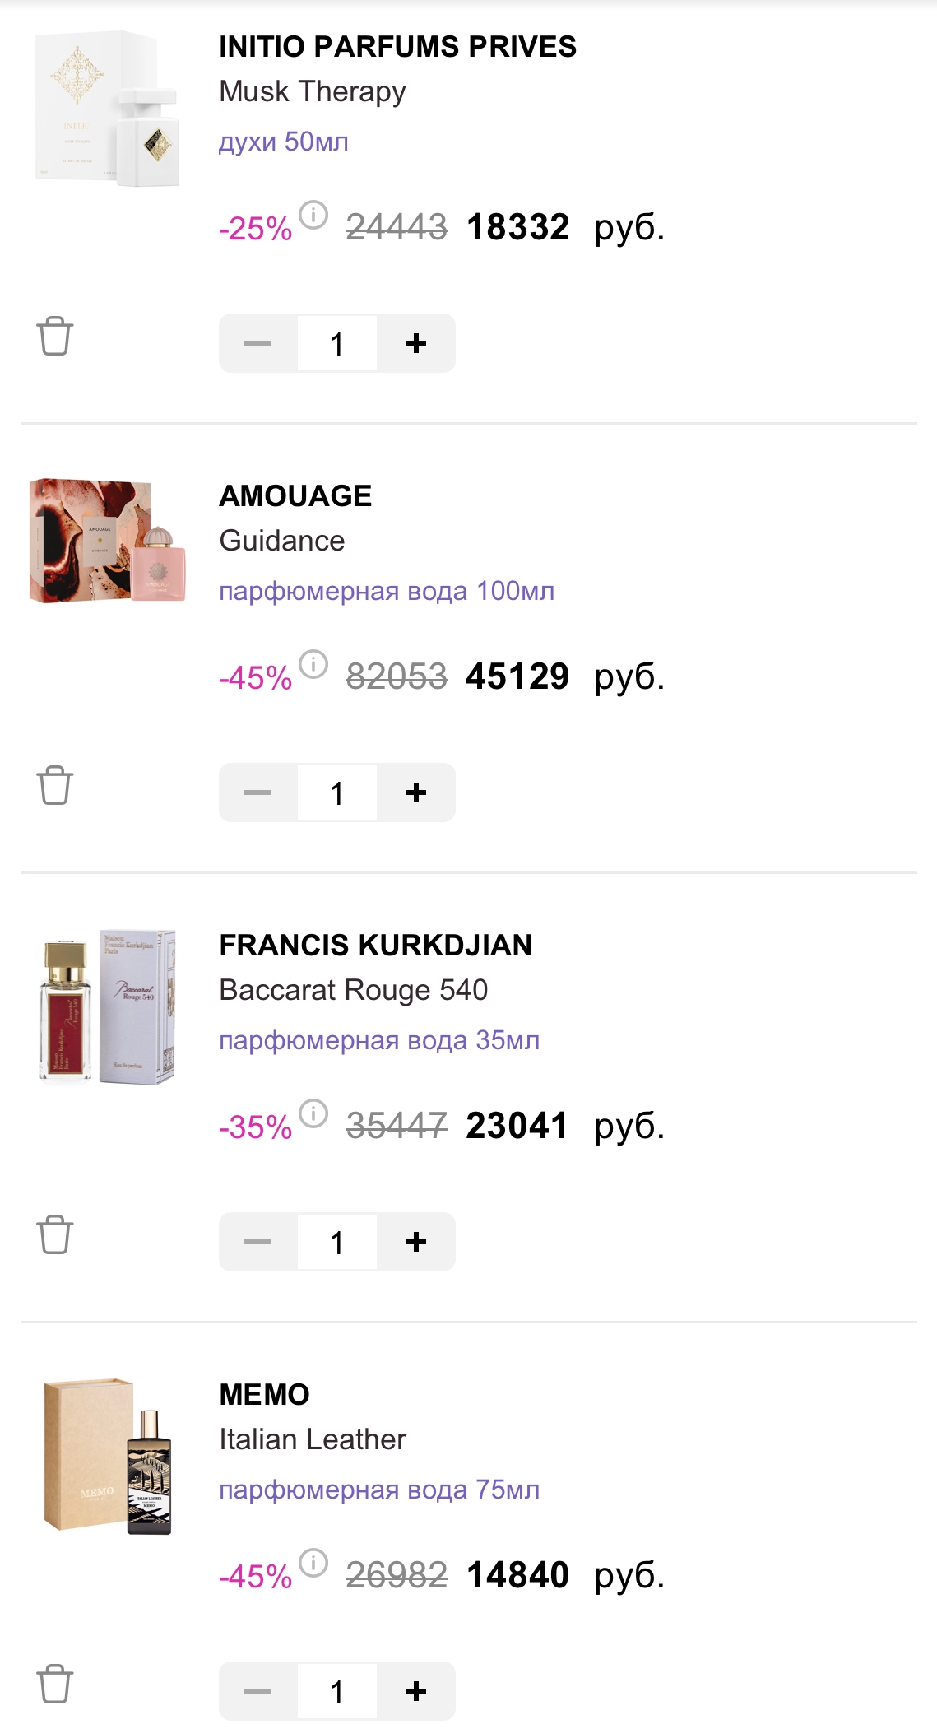This screenshot has width=937, height=1729.
Task: Decrease Musk Therapy quantity with minus
Action: 257,343
